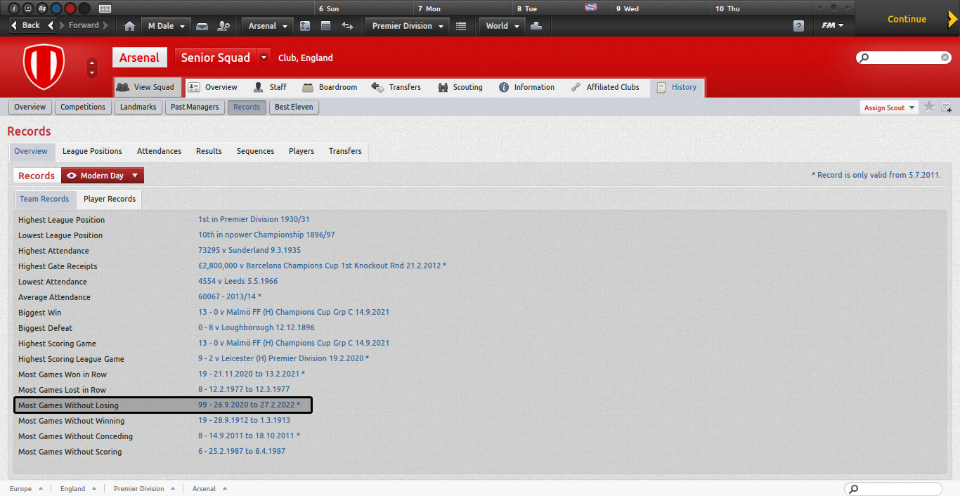The width and height of the screenshot is (960, 496).
Task: Step to the next club down arrow
Action: tap(92, 72)
